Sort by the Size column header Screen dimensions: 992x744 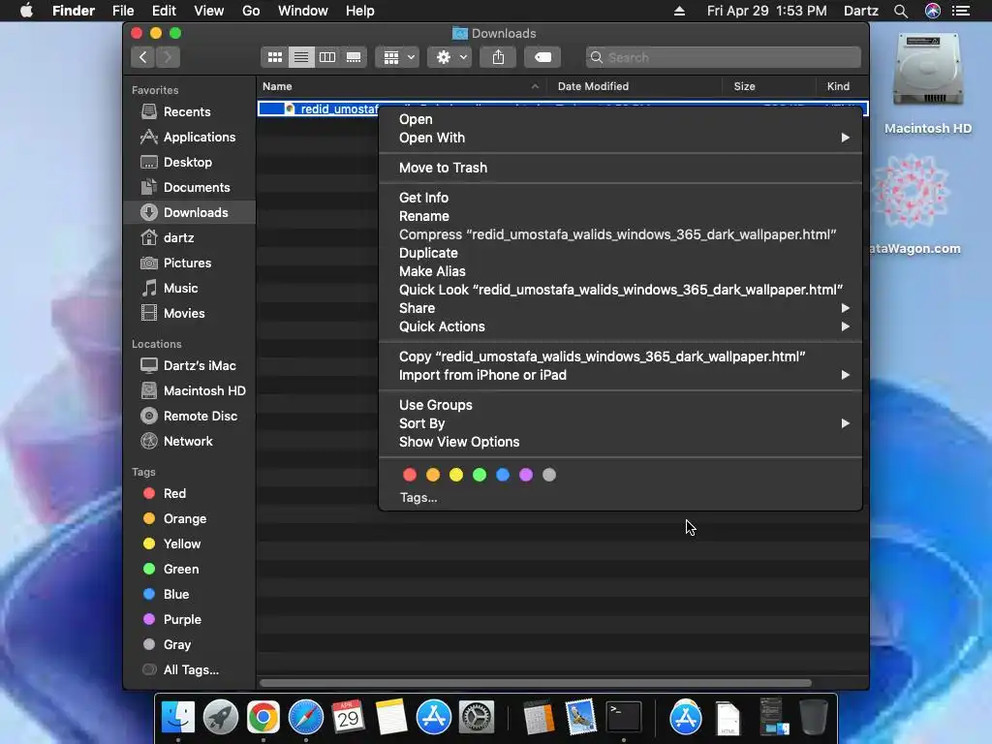point(767,86)
